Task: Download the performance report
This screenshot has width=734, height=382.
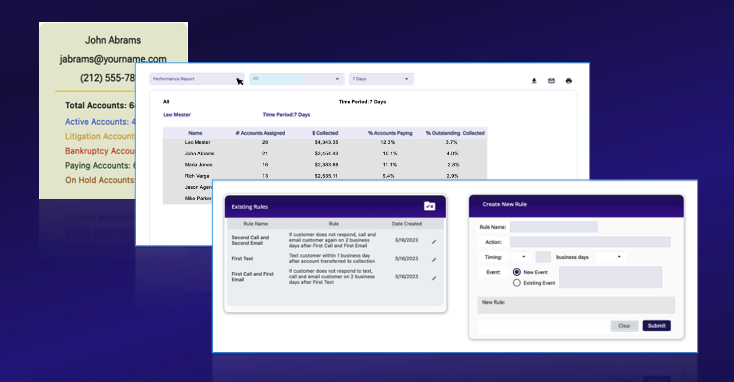Action: coord(534,81)
